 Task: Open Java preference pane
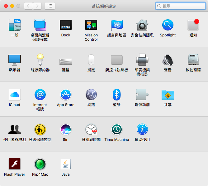66,164
